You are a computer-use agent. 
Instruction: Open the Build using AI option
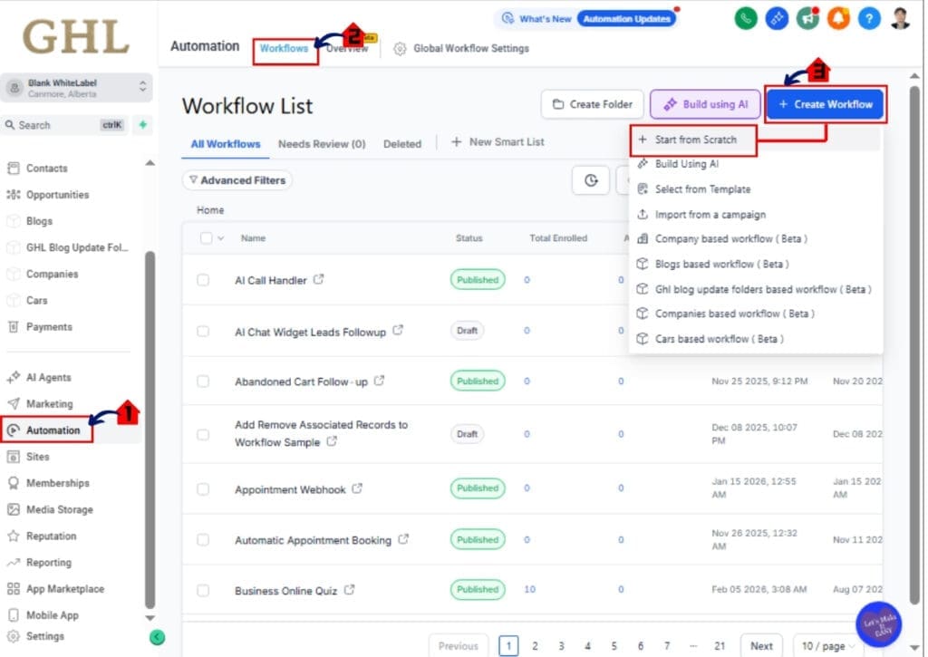click(x=705, y=104)
